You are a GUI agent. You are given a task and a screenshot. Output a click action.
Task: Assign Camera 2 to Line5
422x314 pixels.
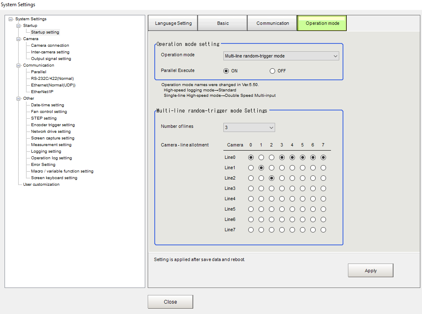(271, 209)
